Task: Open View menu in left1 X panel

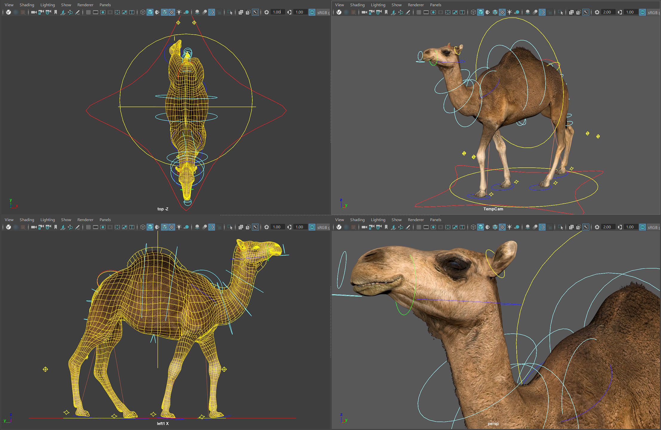Action: 9,219
